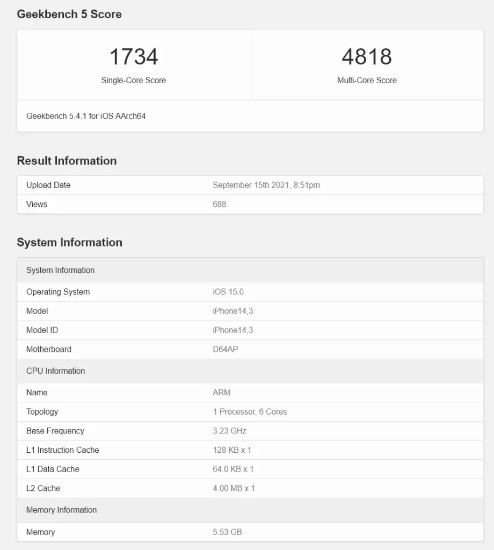
Task: Select the September 15th 2021, 8:51pm value
Action: click(x=266, y=185)
